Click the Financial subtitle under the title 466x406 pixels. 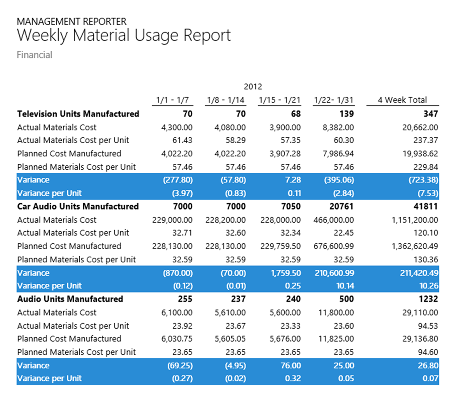(34, 55)
